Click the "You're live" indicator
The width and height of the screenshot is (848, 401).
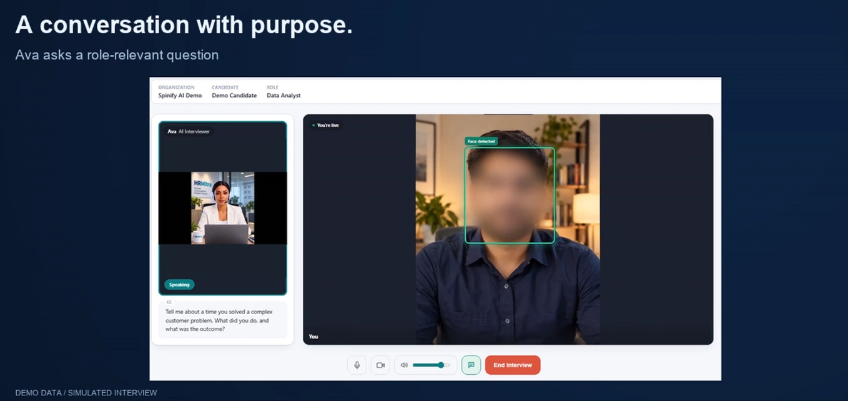click(x=325, y=126)
